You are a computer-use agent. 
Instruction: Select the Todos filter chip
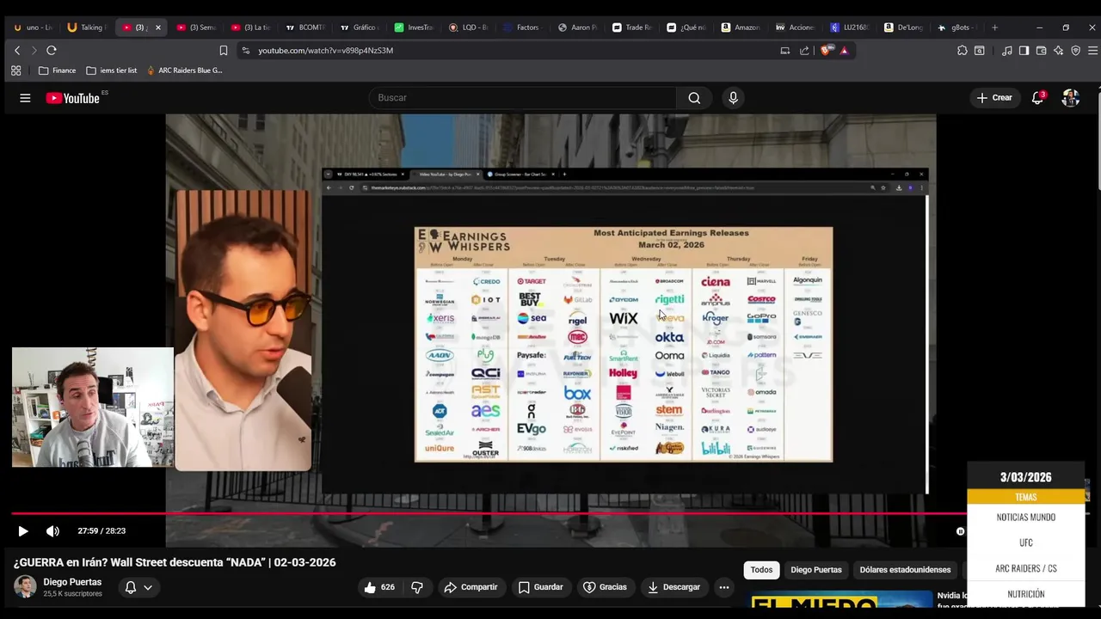point(761,570)
